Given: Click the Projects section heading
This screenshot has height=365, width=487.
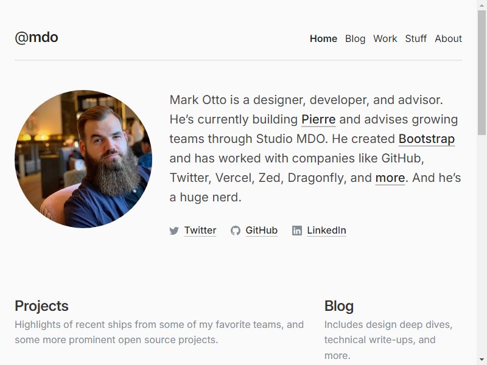Looking at the screenshot, I should point(41,306).
